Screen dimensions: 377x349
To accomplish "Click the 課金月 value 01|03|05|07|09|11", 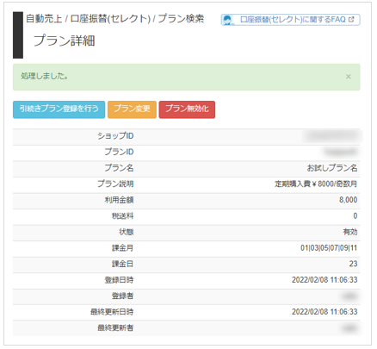I will pos(329,248).
